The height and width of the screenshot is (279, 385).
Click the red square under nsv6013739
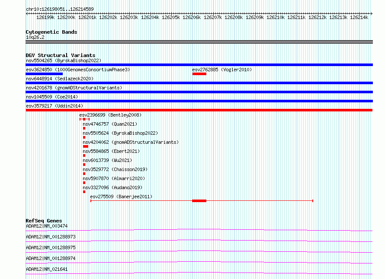(84, 165)
